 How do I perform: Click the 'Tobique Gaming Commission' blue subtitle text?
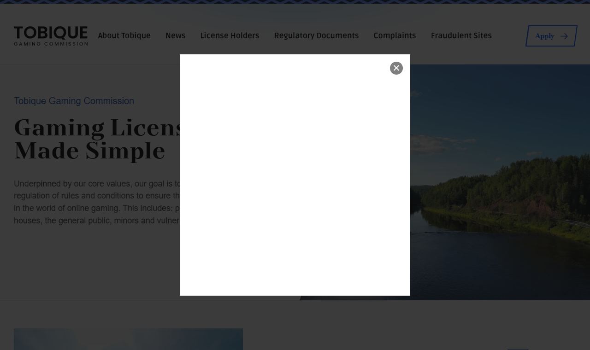pyautogui.click(x=74, y=101)
